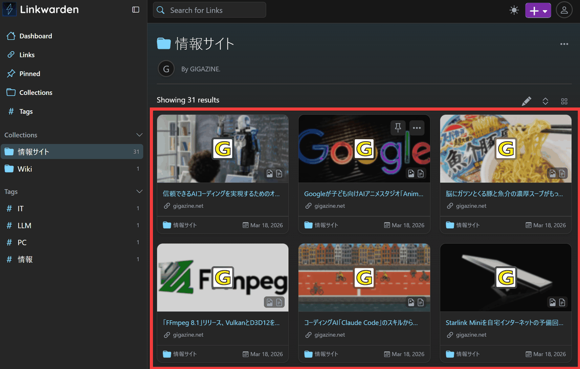
Task: Pin the Google AI anime studio link
Action: click(398, 127)
